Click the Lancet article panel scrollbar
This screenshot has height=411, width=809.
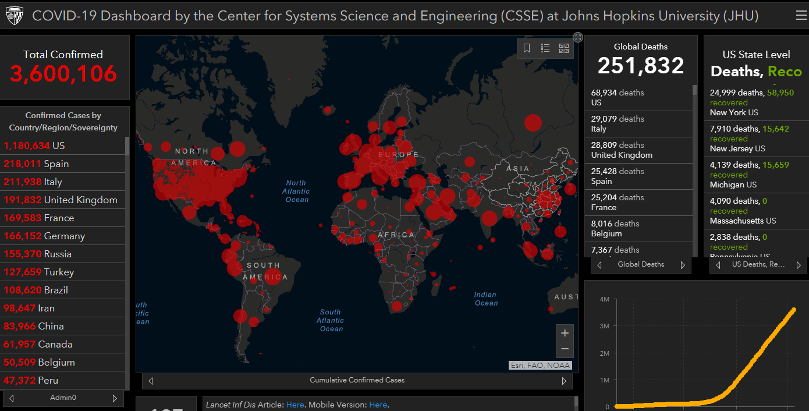tap(576, 403)
